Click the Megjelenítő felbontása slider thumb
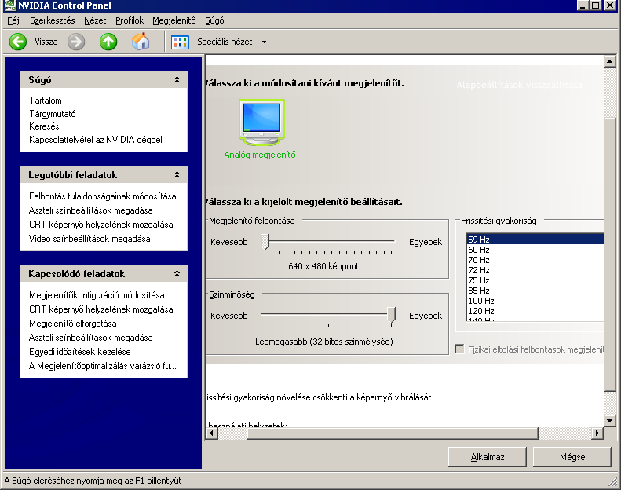 [x=265, y=242]
